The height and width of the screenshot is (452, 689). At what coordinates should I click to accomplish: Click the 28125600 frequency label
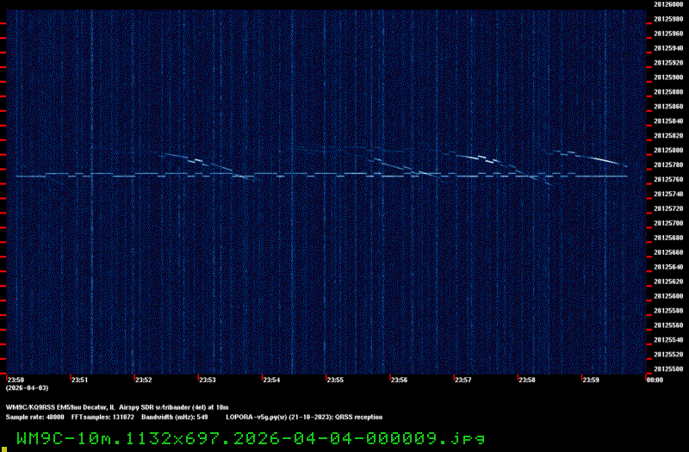668,296
